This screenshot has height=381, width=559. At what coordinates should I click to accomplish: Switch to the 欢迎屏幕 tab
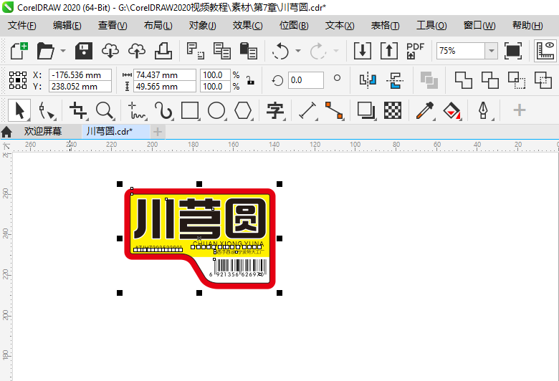click(43, 132)
